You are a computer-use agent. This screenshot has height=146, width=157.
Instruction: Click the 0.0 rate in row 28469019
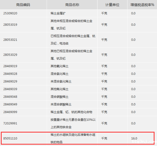[133, 66]
